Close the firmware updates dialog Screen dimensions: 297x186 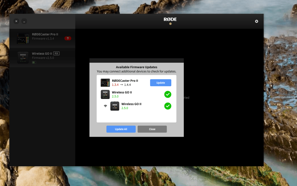click(x=152, y=129)
